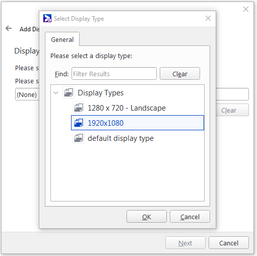Image resolution: width=257 pixels, height=256 pixels.
Task: Click the default display type item icon
Action: click(79, 138)
